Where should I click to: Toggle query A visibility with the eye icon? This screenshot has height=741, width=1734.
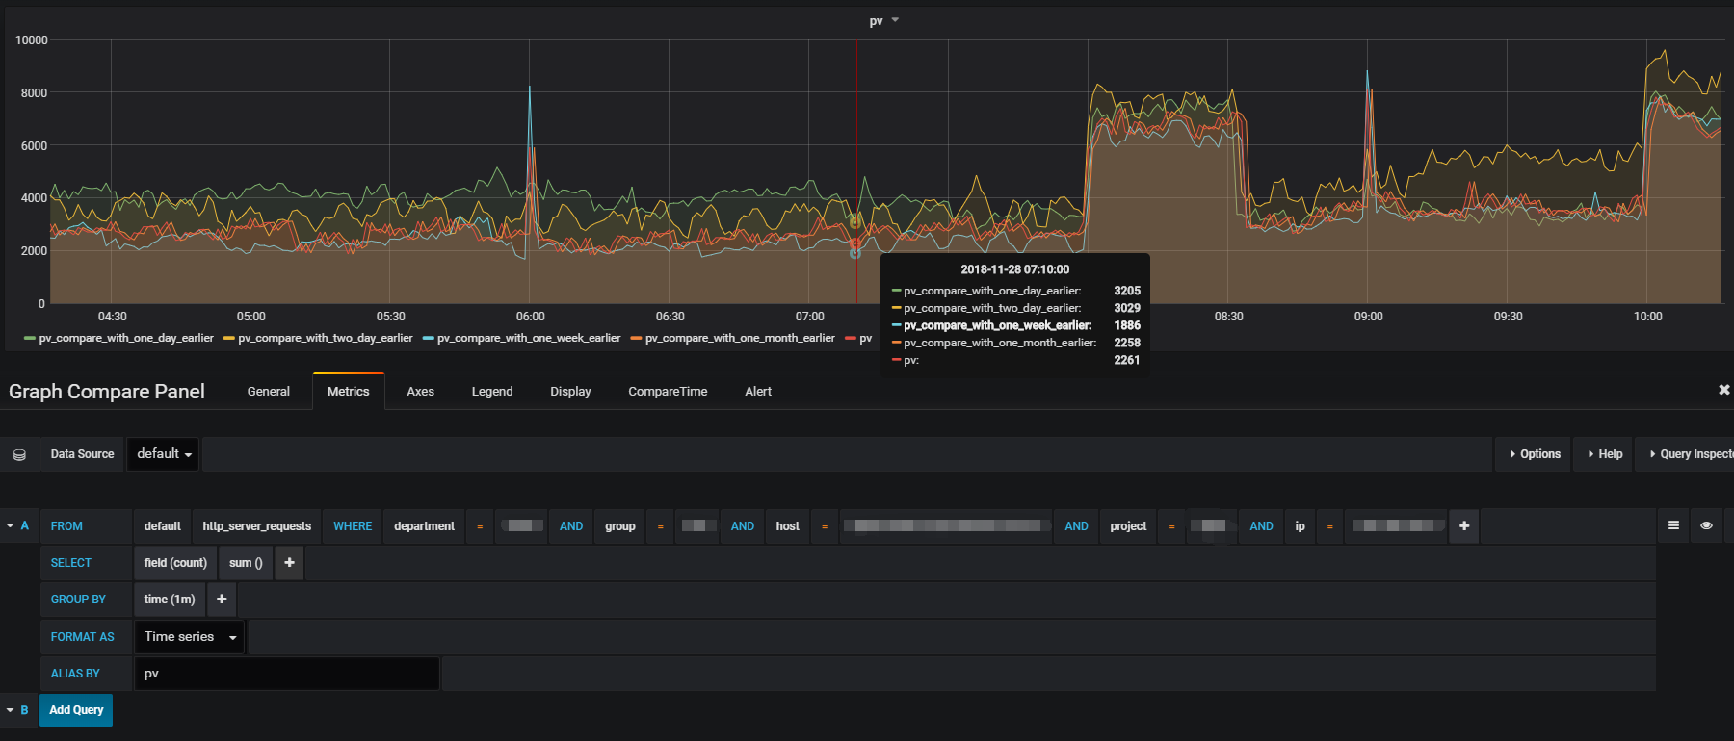(1706, 525)
